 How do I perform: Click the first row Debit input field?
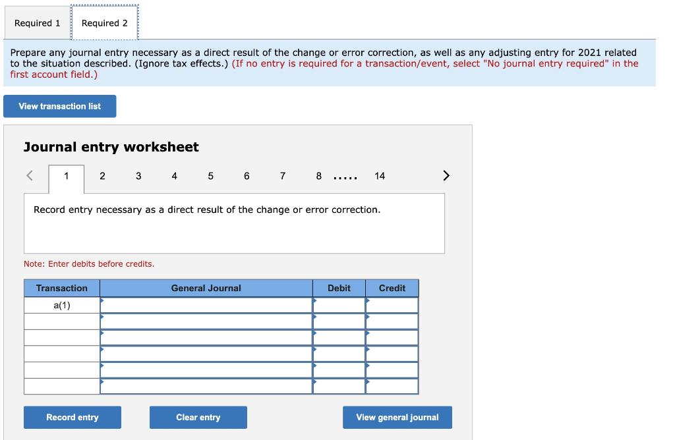[339, 304]
